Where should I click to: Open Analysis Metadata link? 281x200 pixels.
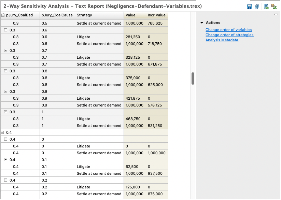pyautogui.click(x=222, y=40)
